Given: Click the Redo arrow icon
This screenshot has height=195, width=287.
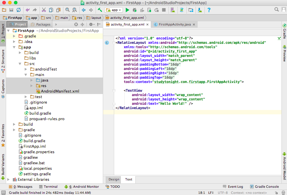Looking at the screenshot, I should click(x=35, y=10).
